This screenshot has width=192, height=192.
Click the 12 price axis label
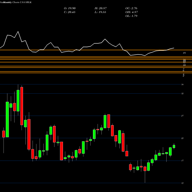(182, 183)
